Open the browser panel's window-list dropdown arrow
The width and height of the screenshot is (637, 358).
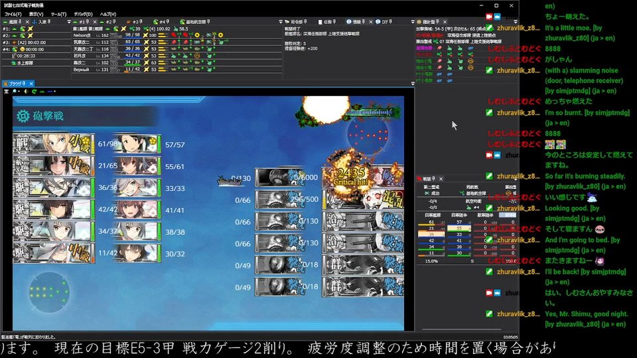pos(413,84)
